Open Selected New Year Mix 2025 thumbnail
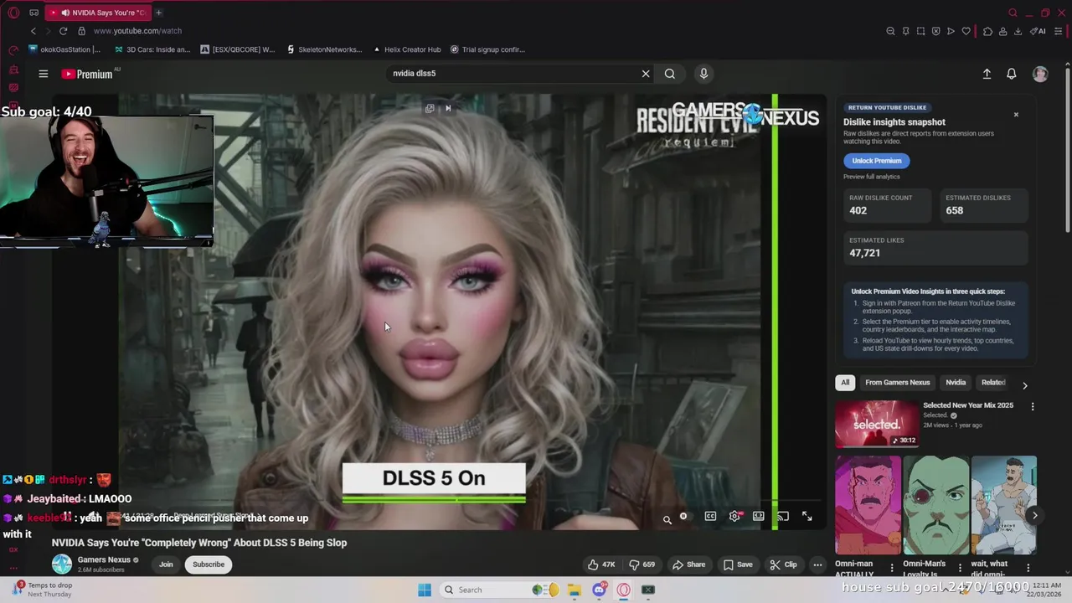This screenshot has width=1072, height=603. point(876,424)
